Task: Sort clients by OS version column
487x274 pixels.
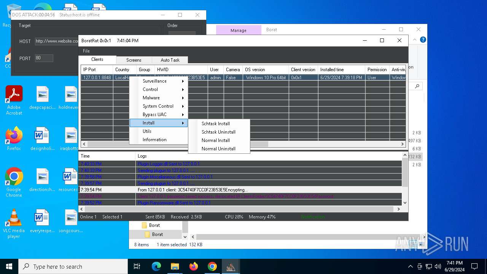Action: (266, 70)
